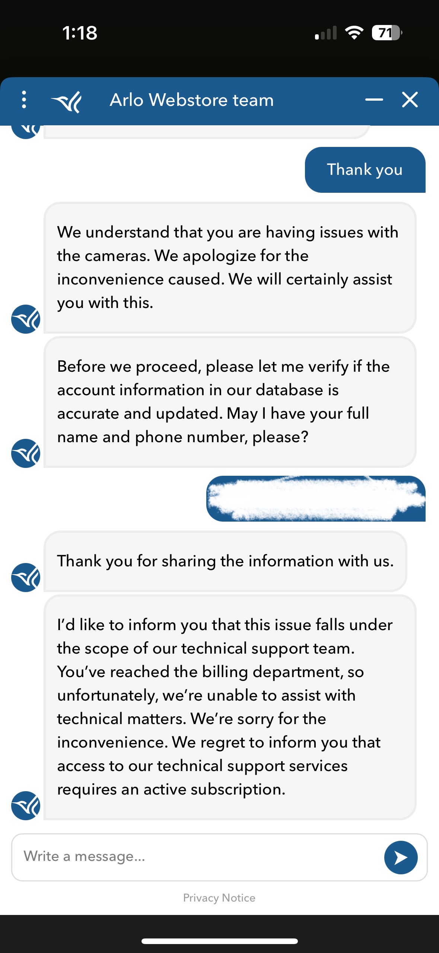Screen dimensions: 439x953
Task: Tap agent avatar beside technical support message
Action: (x=26, y=806)
